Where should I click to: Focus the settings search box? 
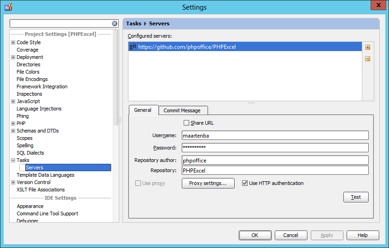tap(60, 23)
